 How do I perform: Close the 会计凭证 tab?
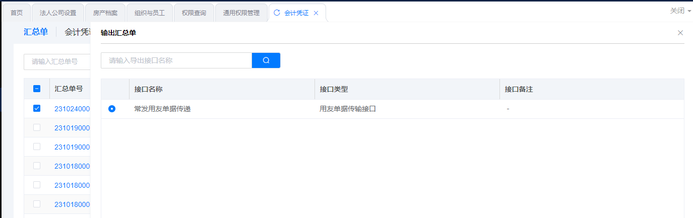point(316,13)
